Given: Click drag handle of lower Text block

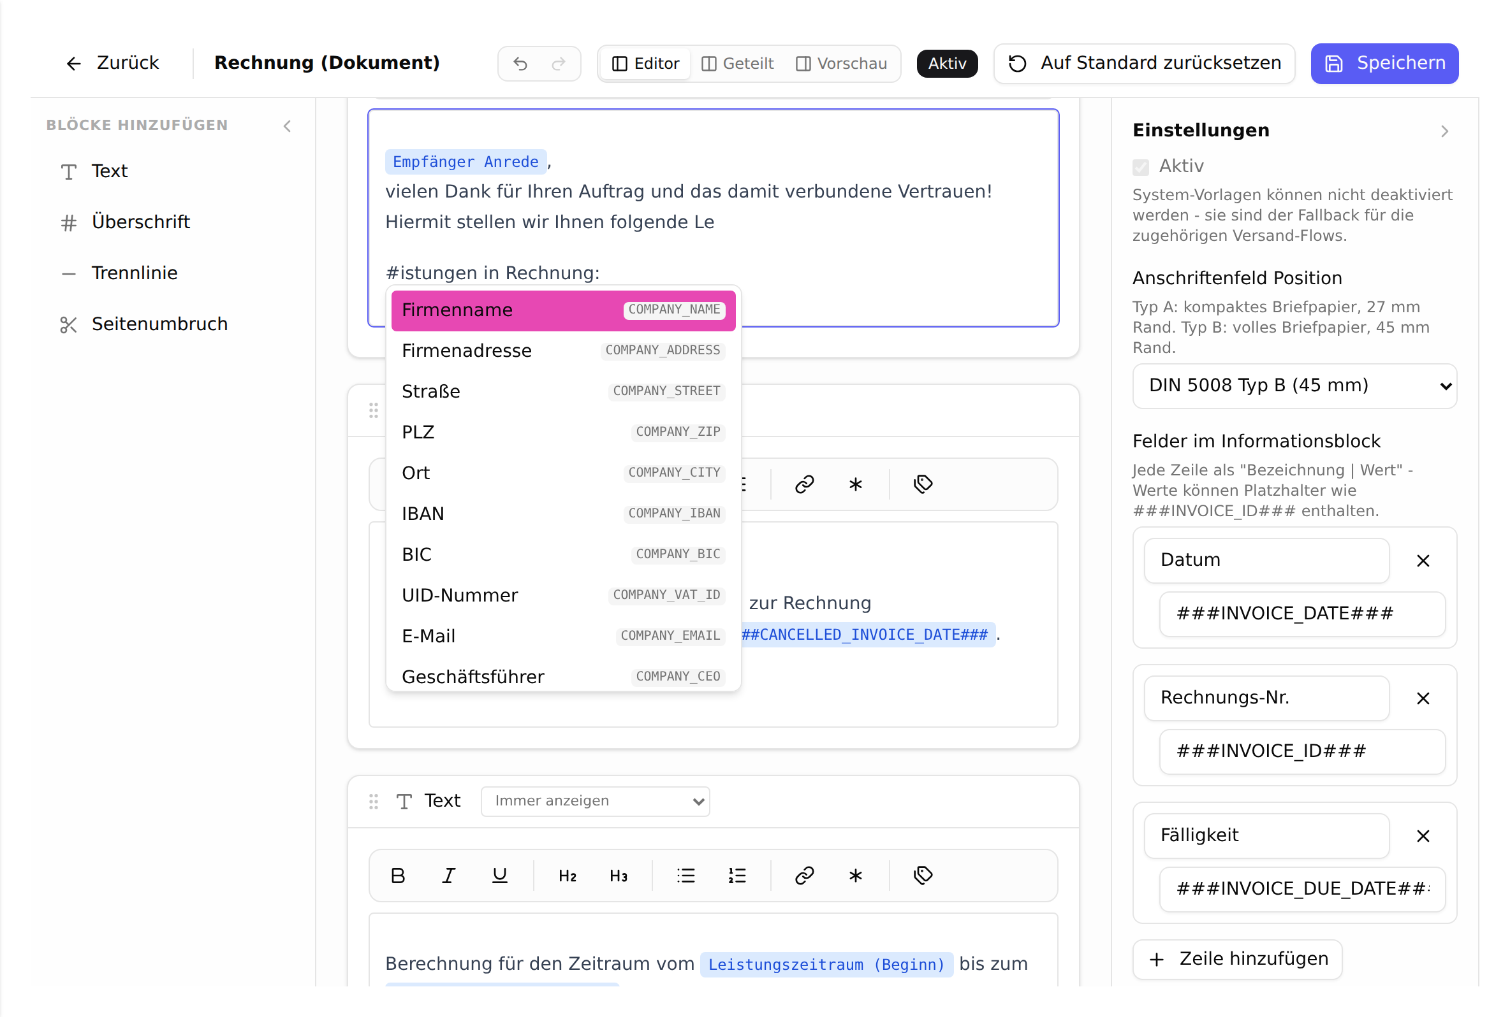Looking at the screenshot, I should (x=373, y=802).
